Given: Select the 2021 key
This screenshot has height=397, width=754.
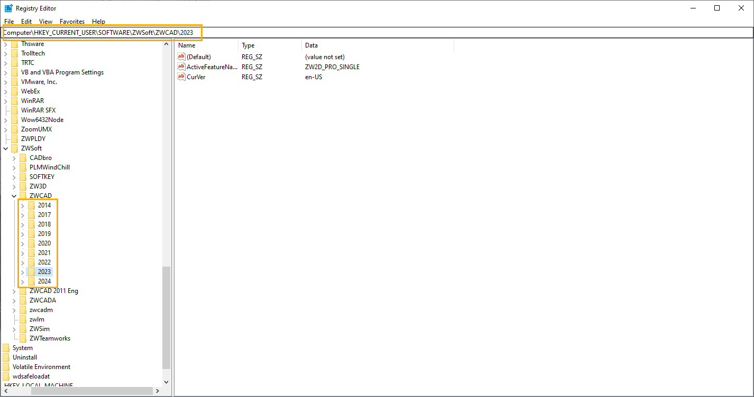Looking at the screenshot, I should pyautogui.click(x=44, y=253).
